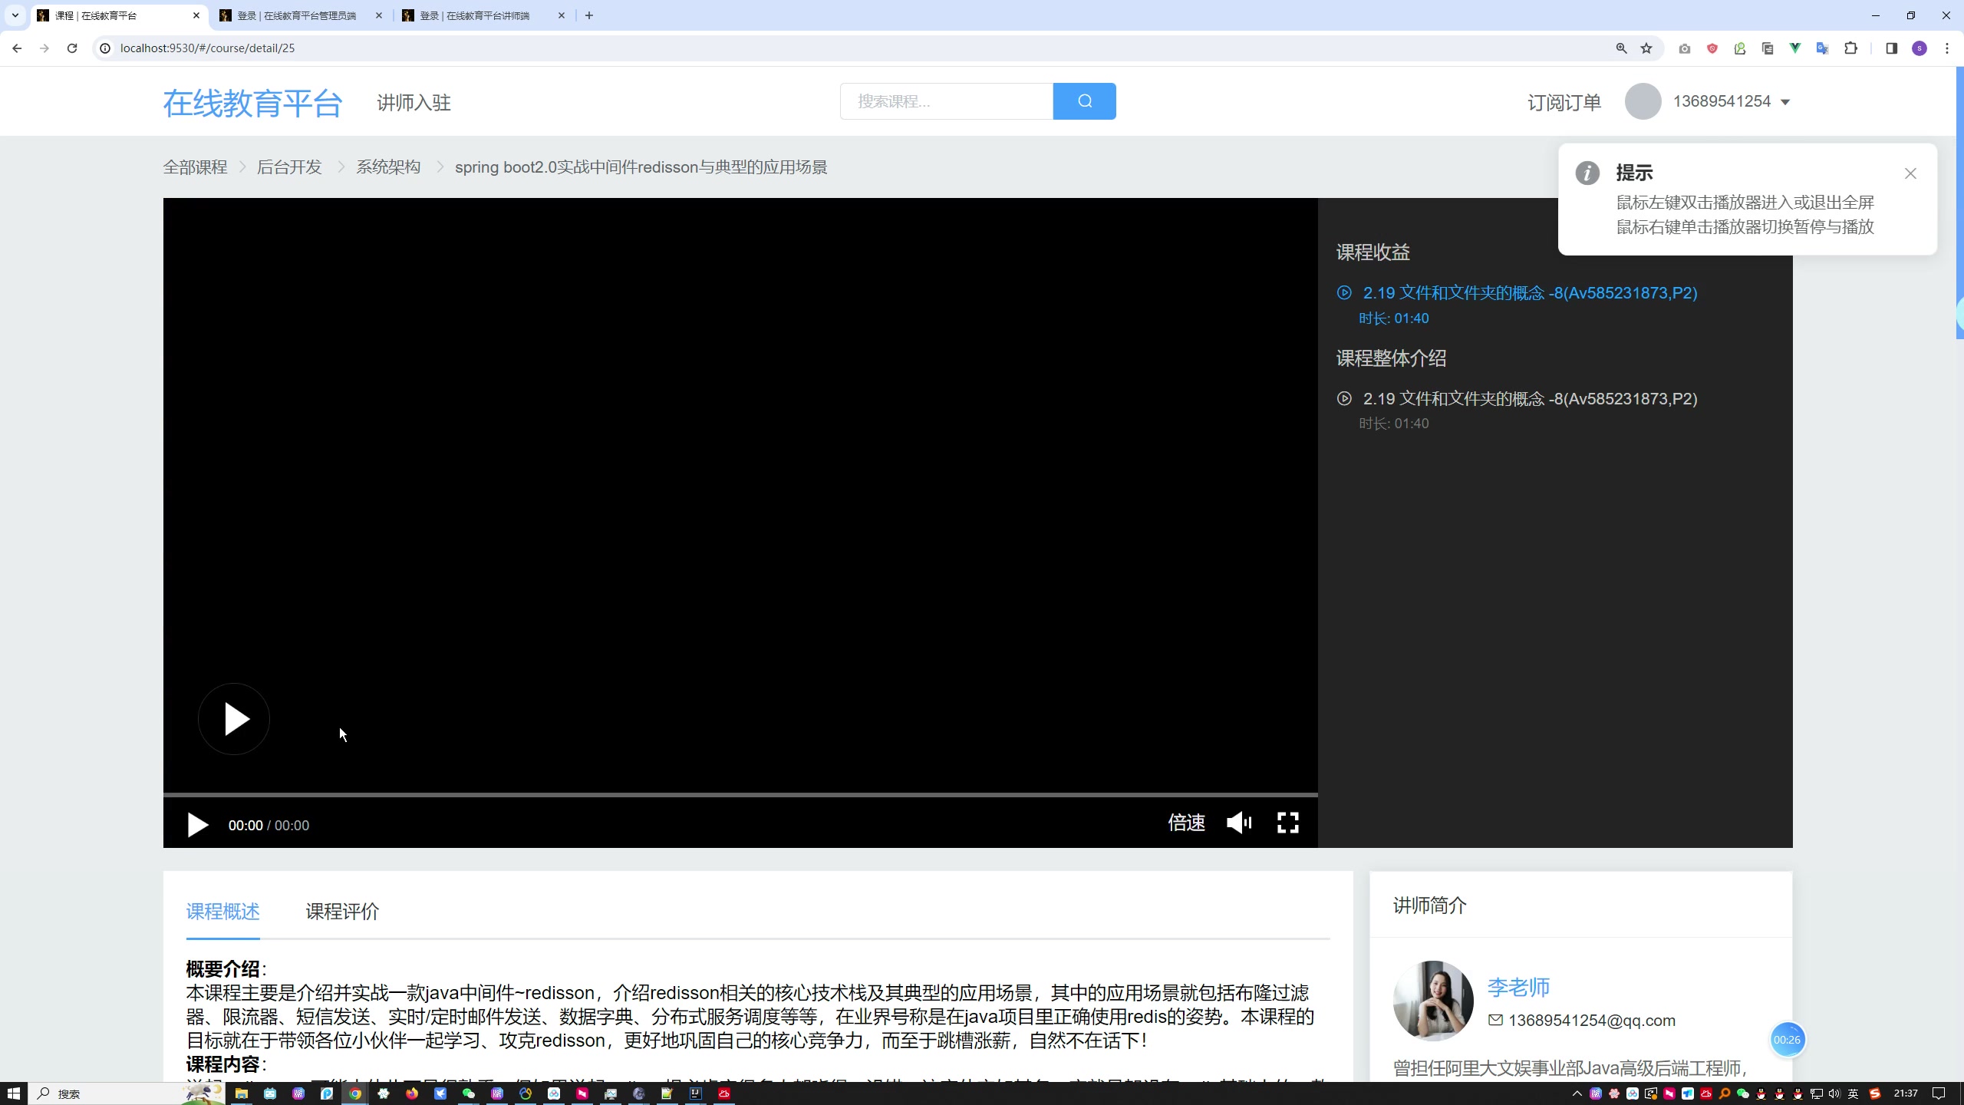Viewport: 1964px width, 1105px height.
Task: Reload the current page
Action: 72,48
